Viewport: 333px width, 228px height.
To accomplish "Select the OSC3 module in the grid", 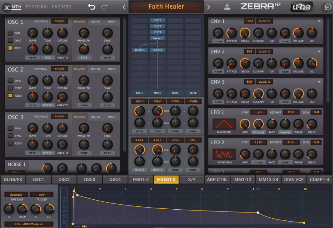I will pyautogui.click(x=157, y=32).
